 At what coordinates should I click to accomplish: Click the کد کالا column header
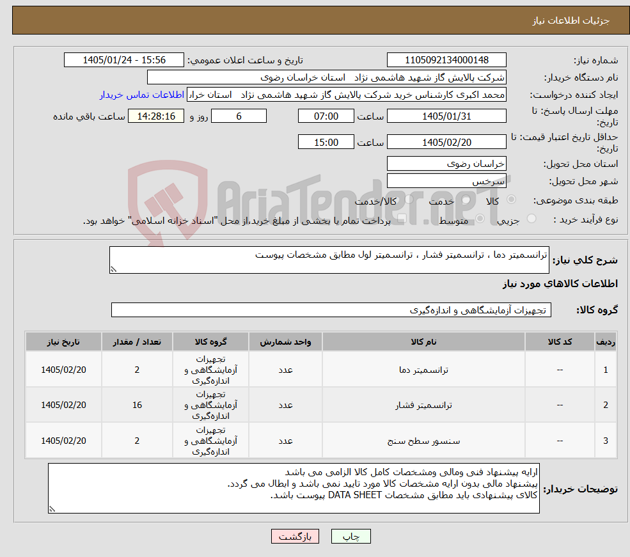coord(560,341)
